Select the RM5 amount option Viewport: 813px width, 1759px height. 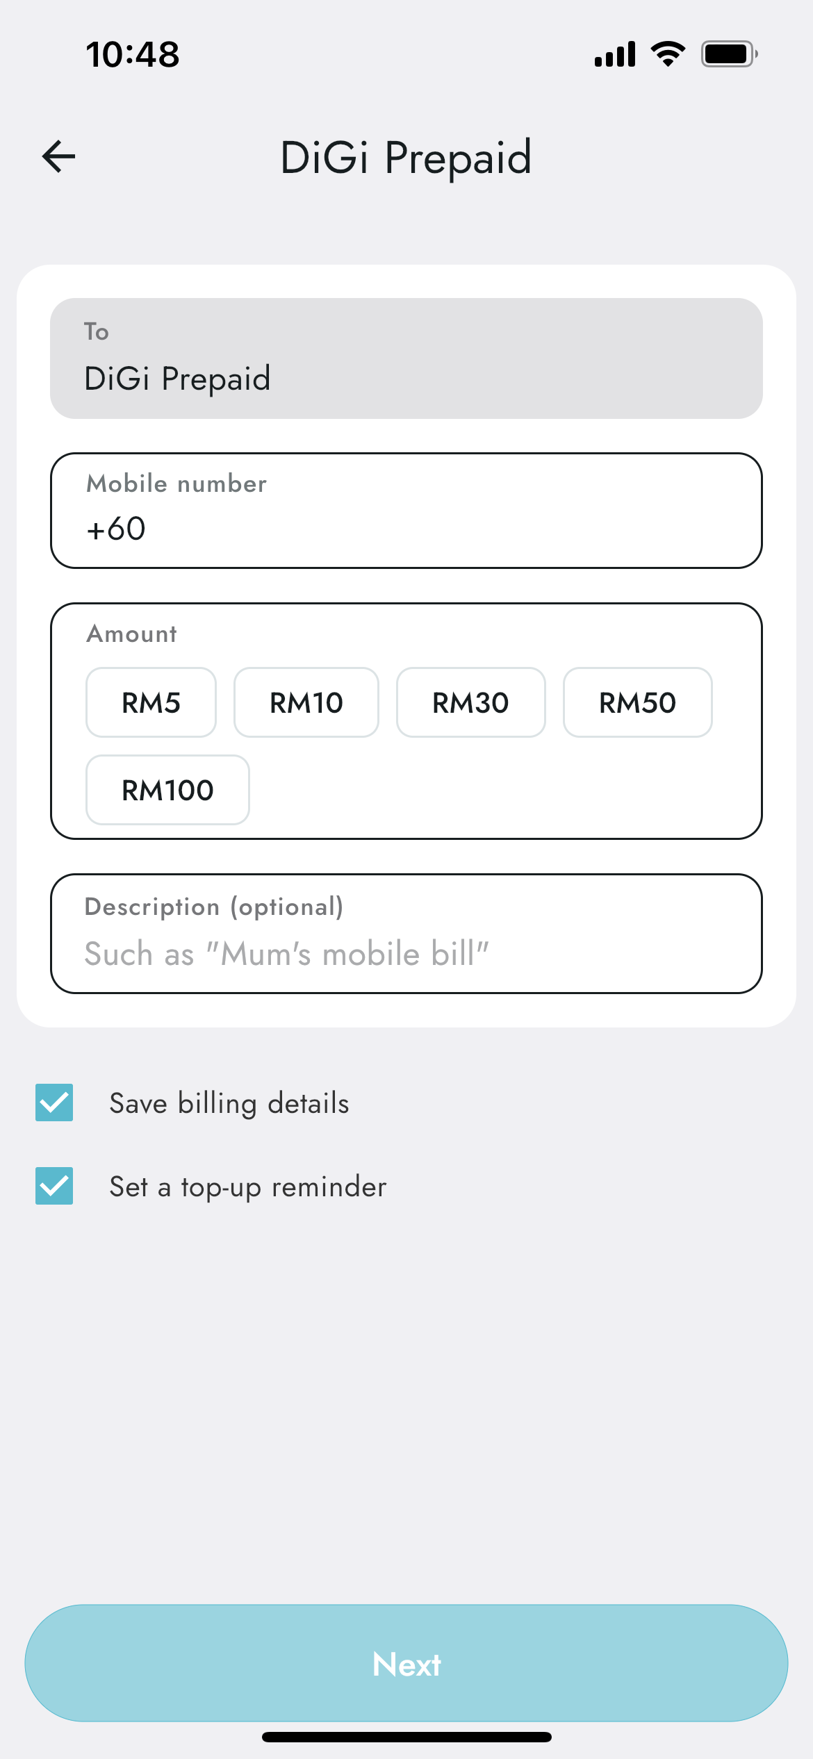point(151,702)
